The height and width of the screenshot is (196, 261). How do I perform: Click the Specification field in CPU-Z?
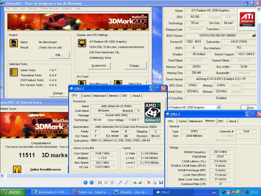point(126,127)
